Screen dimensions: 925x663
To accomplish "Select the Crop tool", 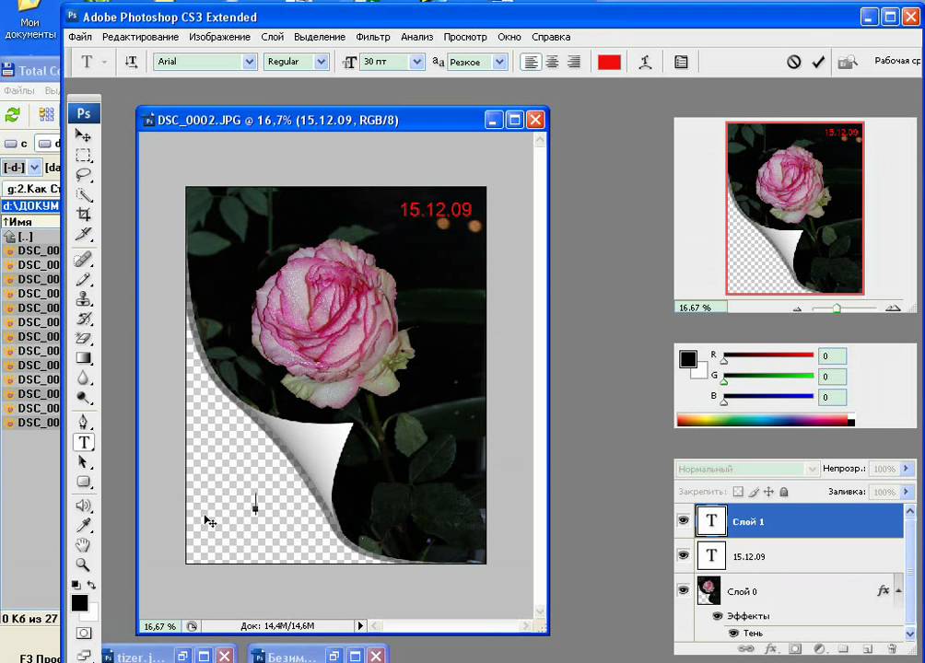I will pos(83,215).
